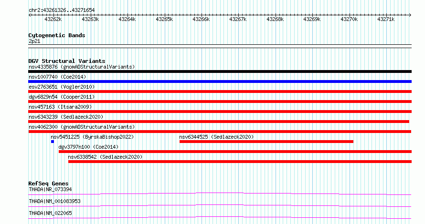Click the ruler's right arrowhead

(410, 15)
